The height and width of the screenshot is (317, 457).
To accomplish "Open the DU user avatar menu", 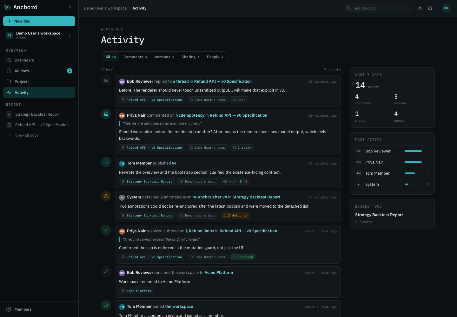I will [446, 8].
